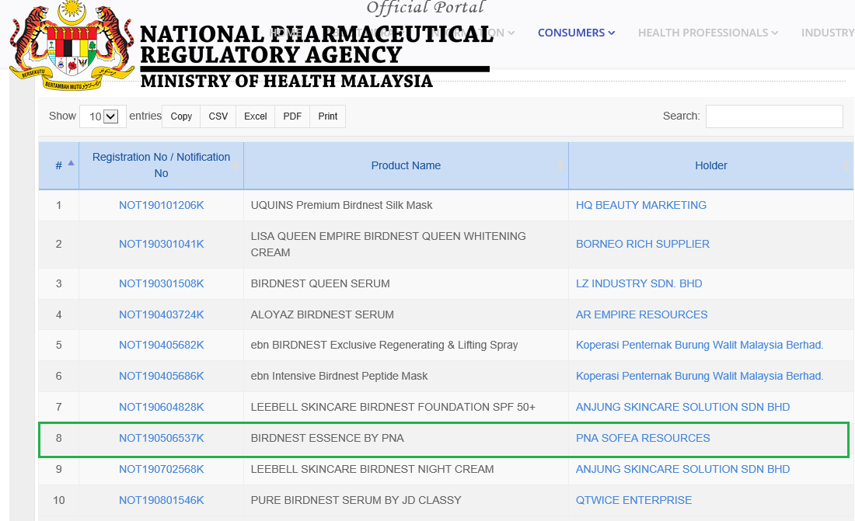Screen dimensions: 855x521
Task: Select LISA QUEEN EMPIRE BIRDNEST QUEEN WHITENING CREAM
Action: [x=388, y=245]
